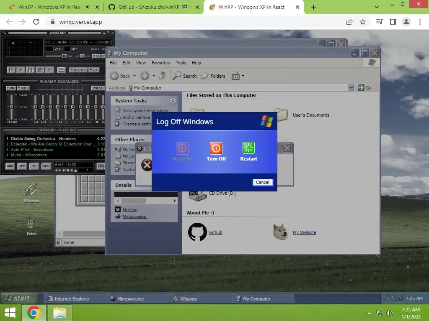Switch to Internet Explorer in XP taskbar
This screenshot has height=321, width=429.
coord(75,298)
